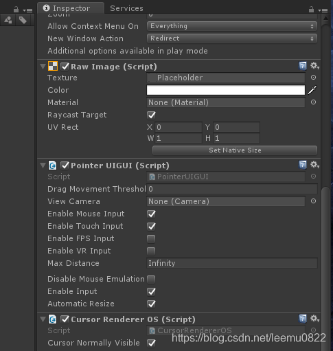Collapse the Raw Image component foldout
Image resolution: width=333 pixels, height=351 pixels.
pyautogui.click(x=43, y=67)
